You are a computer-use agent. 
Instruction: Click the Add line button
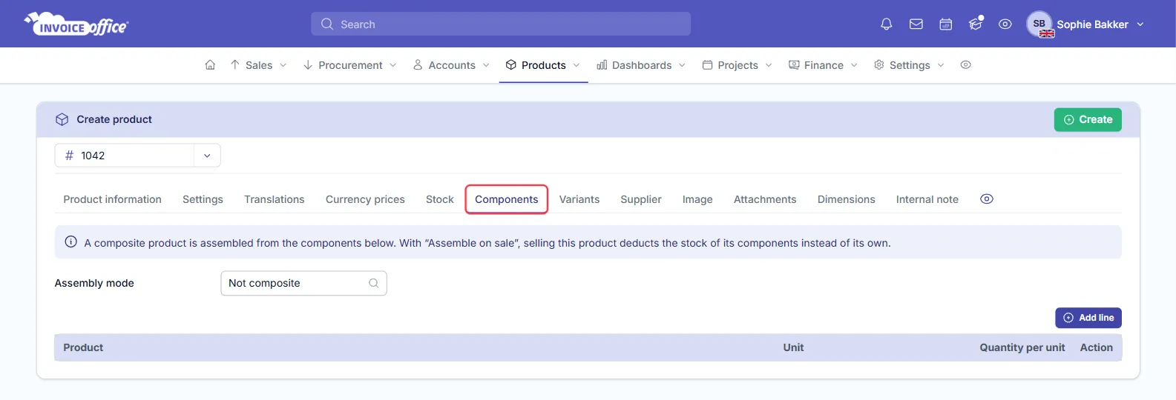point(1088,318)
